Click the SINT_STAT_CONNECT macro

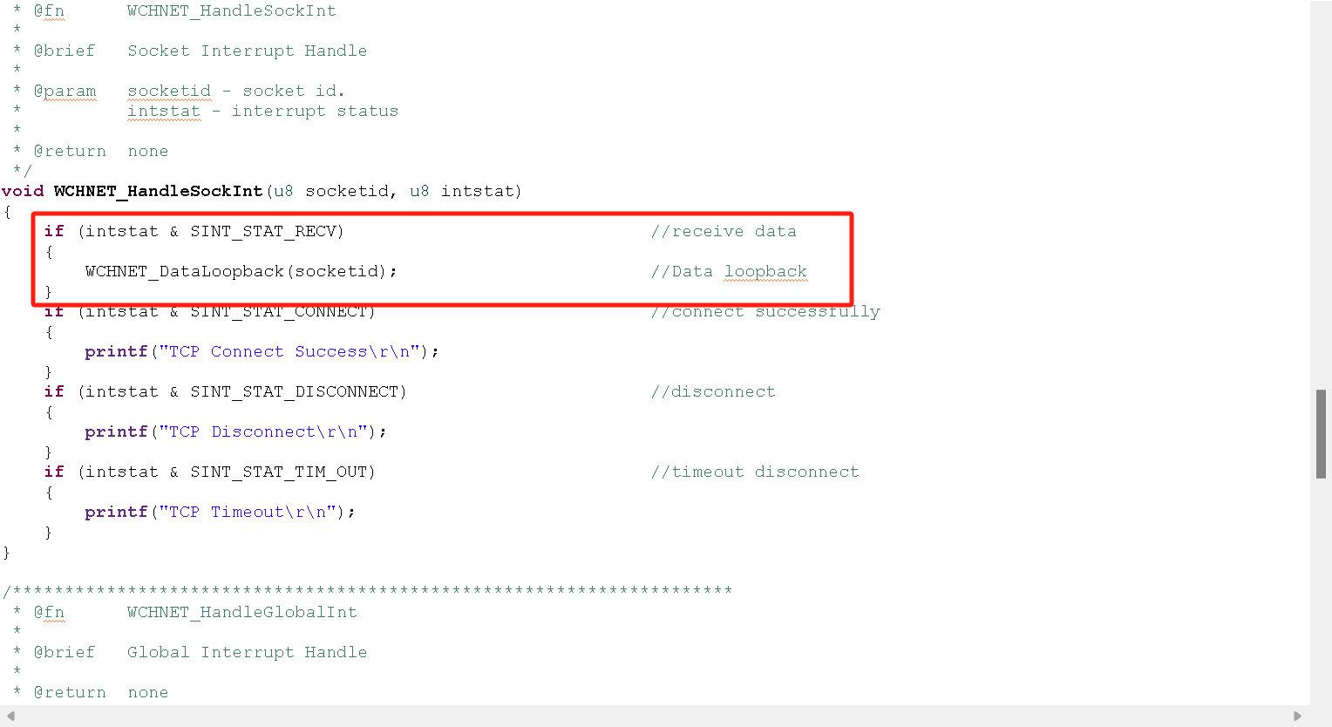(279, 312)
